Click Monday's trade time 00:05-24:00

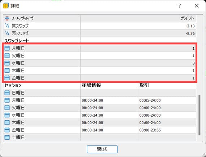point(150,100)
